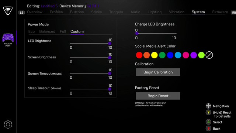Image resolution: width=236 pixels, height=133 pixels.
Task: Pick dark blue social media alert color
Action: pyautogui.click(x=170, y=55)
